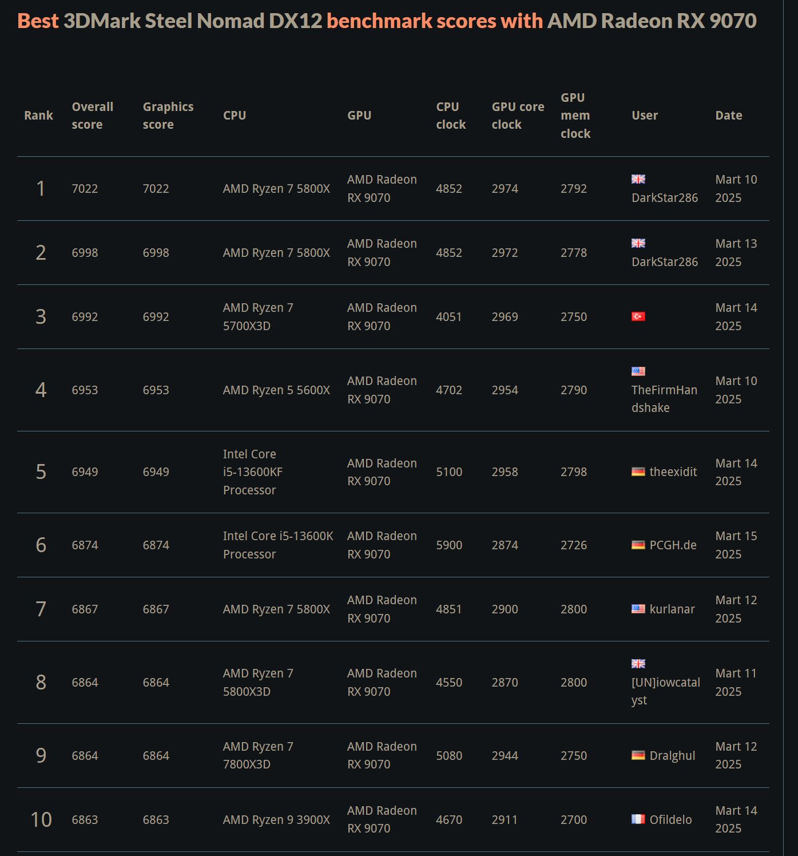Click the UK flag icon above rank 1 DarkStar286
The image size is (798, 856).
click(x=638, y=179)
